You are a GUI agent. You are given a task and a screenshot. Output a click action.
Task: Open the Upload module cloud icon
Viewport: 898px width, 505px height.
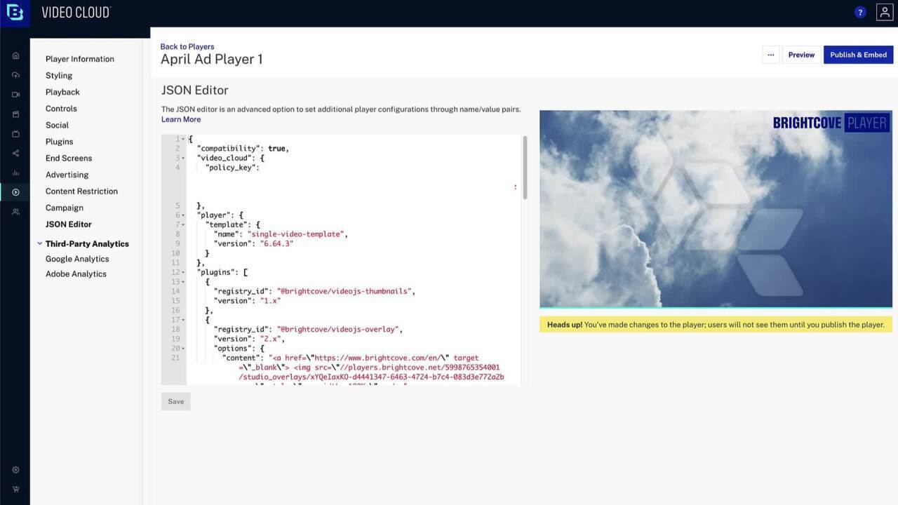tap(15, 75)
